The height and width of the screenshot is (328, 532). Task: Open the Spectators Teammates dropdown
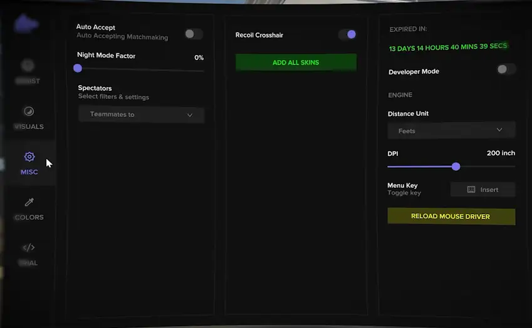click(141, 115)
